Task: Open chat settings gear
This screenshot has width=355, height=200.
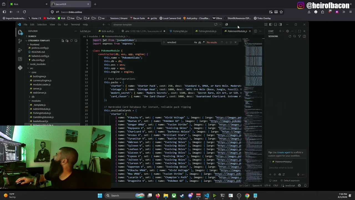Action: [x=287, y=31]
